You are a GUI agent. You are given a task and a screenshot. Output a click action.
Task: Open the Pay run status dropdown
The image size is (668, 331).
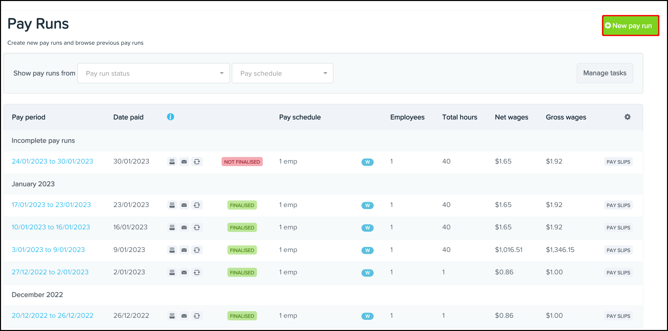tap(153, 73)
